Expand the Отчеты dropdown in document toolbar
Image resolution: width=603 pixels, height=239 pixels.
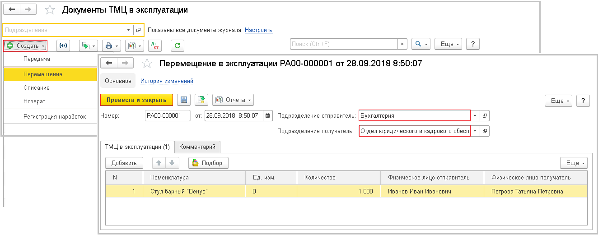pyautogui.click(x=233, y=100)
